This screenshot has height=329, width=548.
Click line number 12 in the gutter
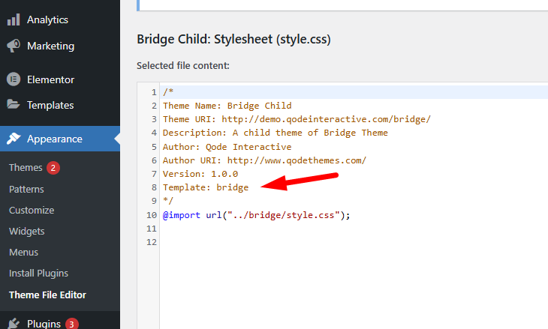click(152, 243)
